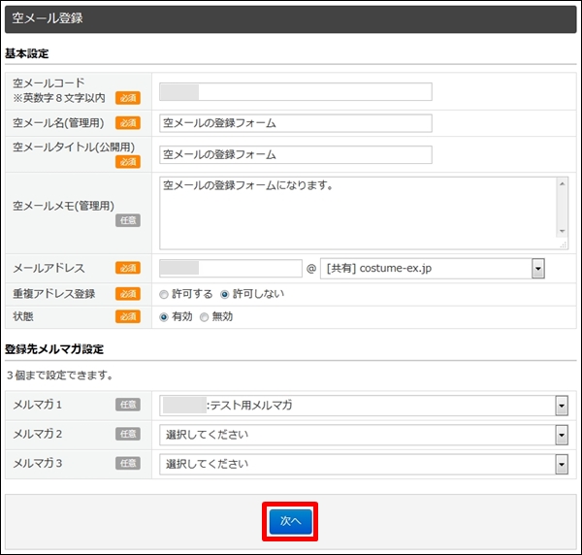
Task: Click the 必須 badge under 空メールタイトル(公開用)
Action: (x=128, y=161)
